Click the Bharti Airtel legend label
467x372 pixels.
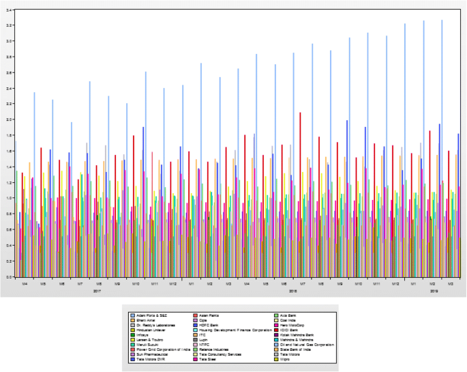tap(147, 319)
